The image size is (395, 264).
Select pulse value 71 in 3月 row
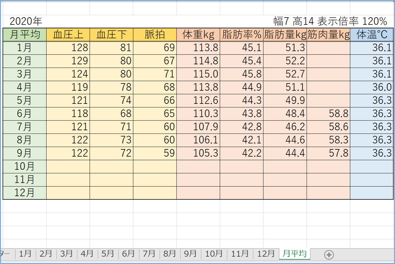155,74
